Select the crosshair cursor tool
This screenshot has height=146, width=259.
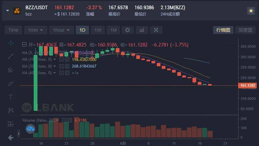[x=11, y=43]
